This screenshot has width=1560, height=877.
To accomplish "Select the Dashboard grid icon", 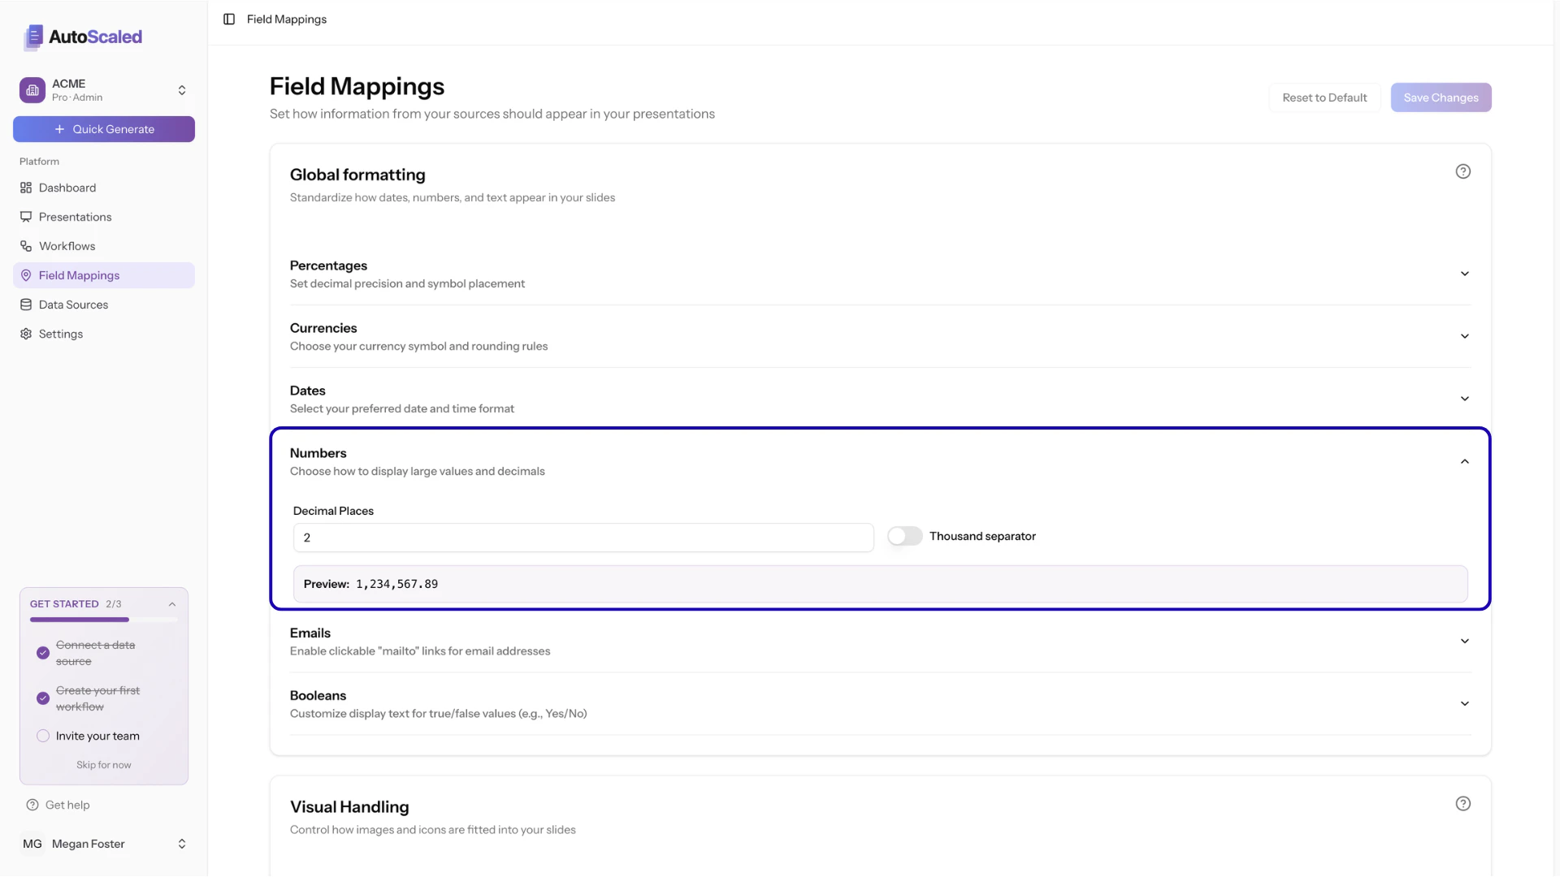I will pos(25,188).
